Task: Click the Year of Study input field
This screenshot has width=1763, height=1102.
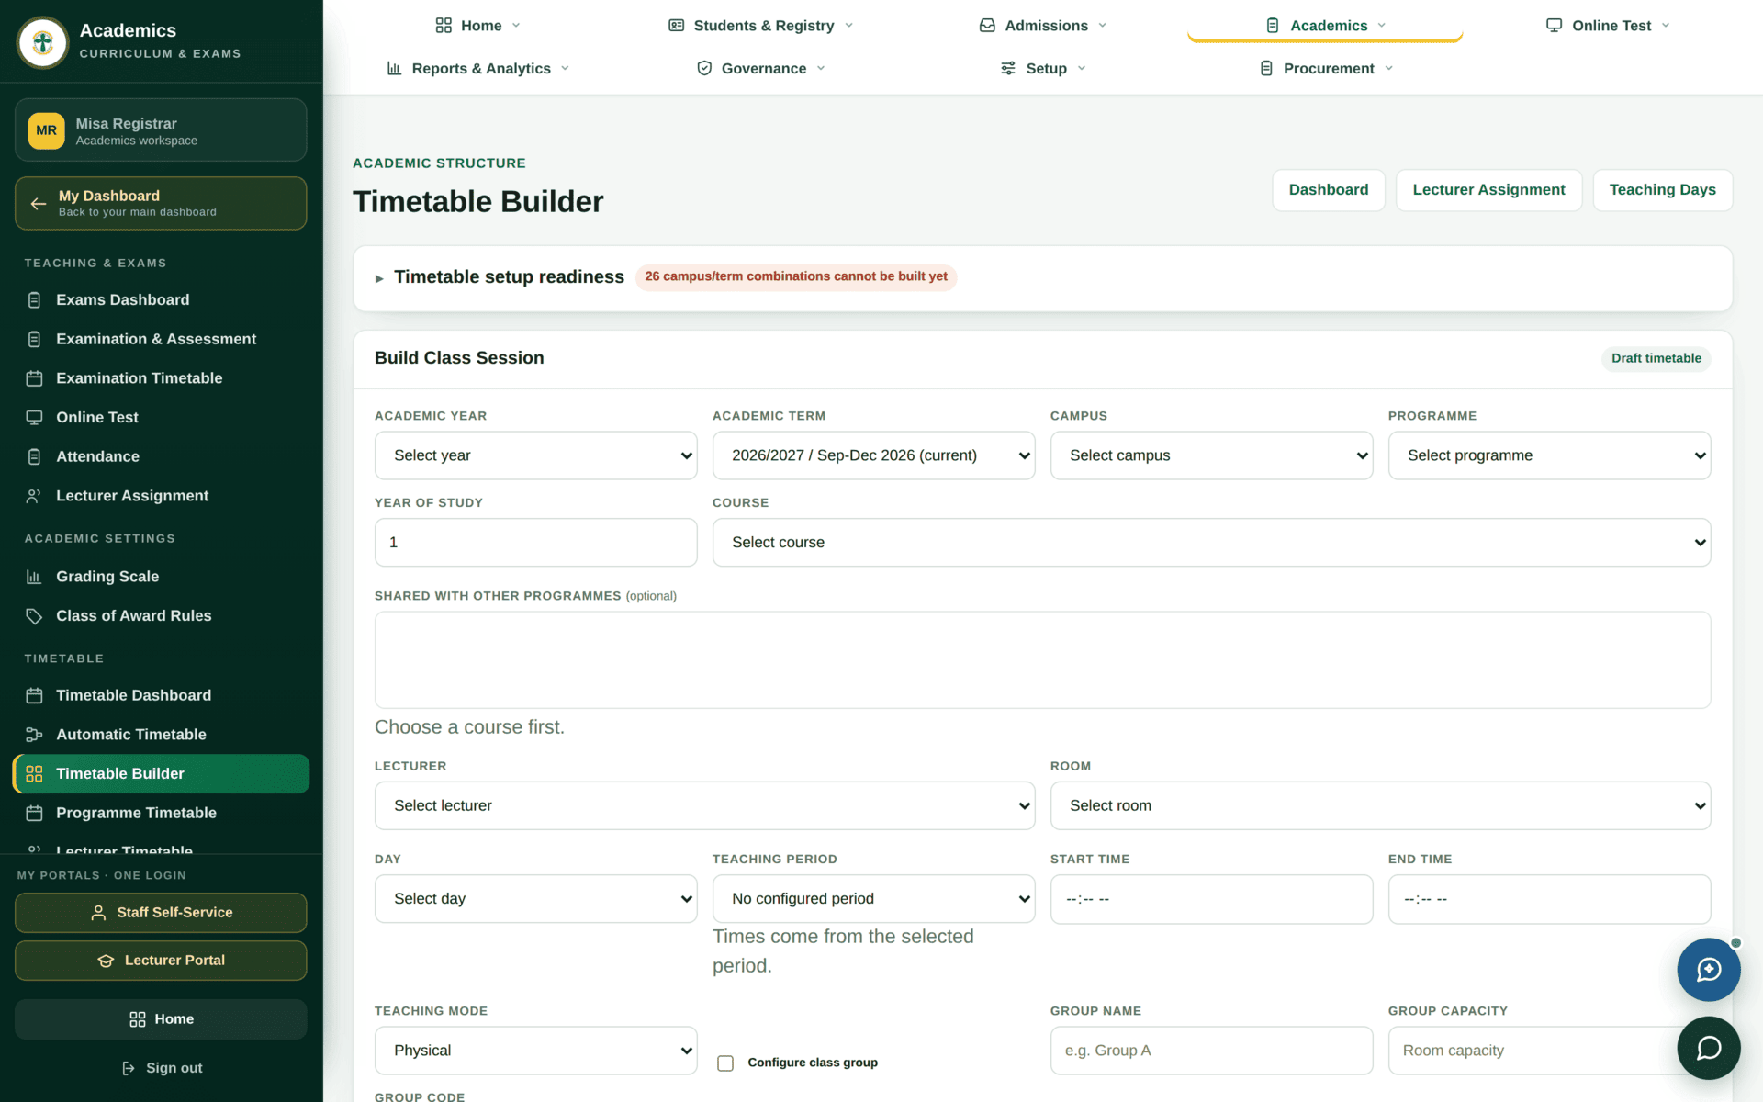Action: tap(535, 543)
